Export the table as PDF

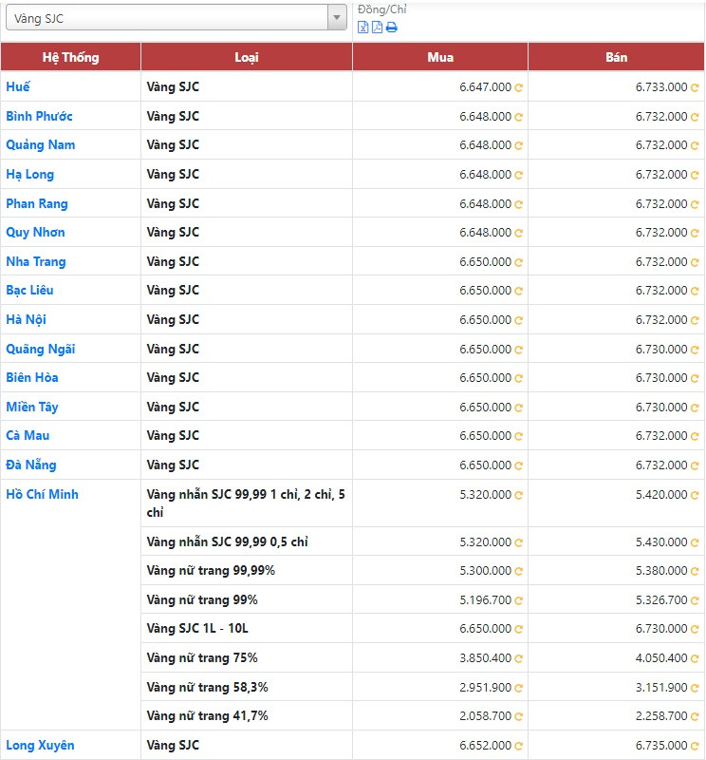pos(377,28)
